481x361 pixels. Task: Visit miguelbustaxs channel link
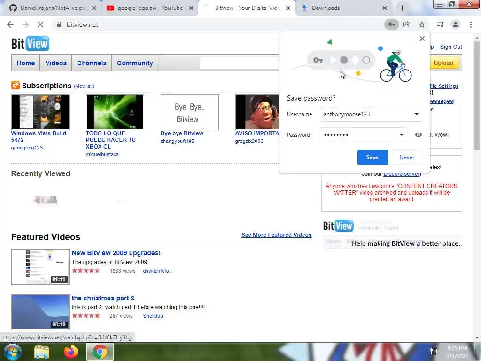coord(102,154)
